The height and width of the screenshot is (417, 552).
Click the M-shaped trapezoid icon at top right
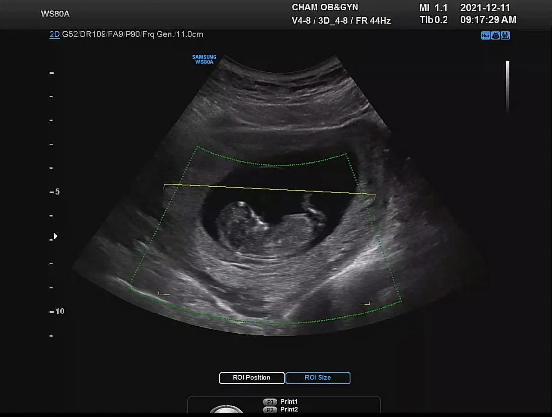pyautogui.click(x=505, y=35)
